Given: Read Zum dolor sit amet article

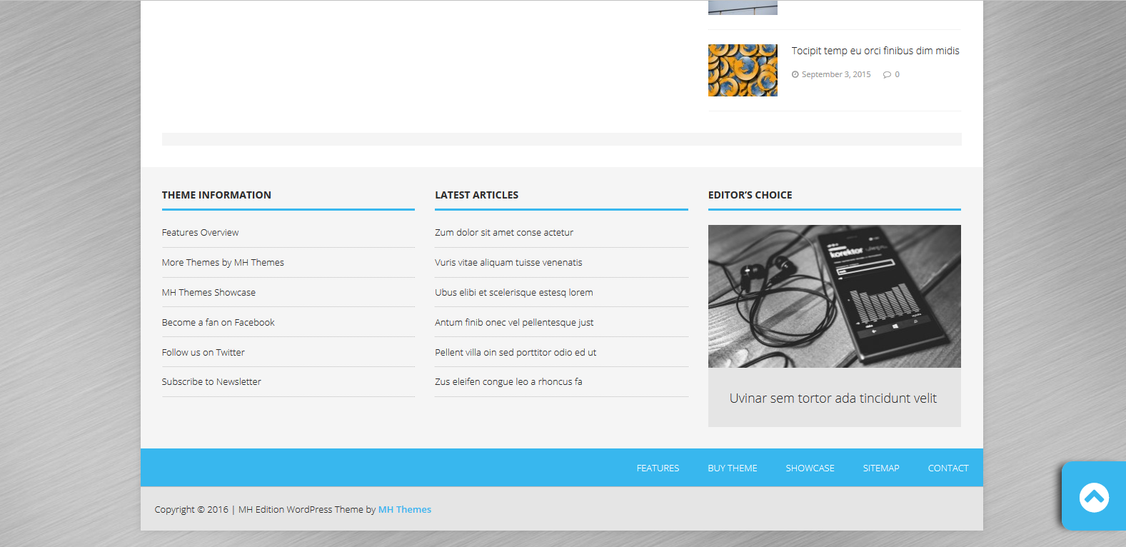Looking at the screenshot, I should [504, 233].
